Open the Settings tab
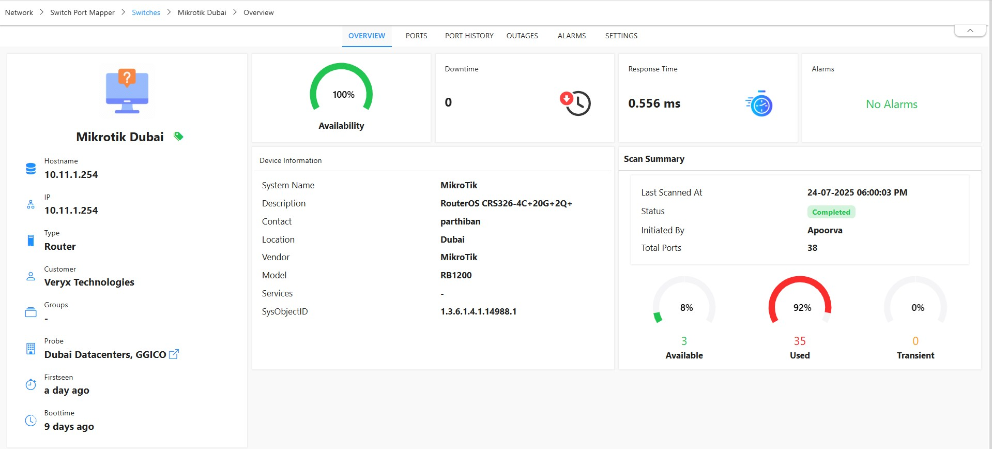 [x=621, y=36]
